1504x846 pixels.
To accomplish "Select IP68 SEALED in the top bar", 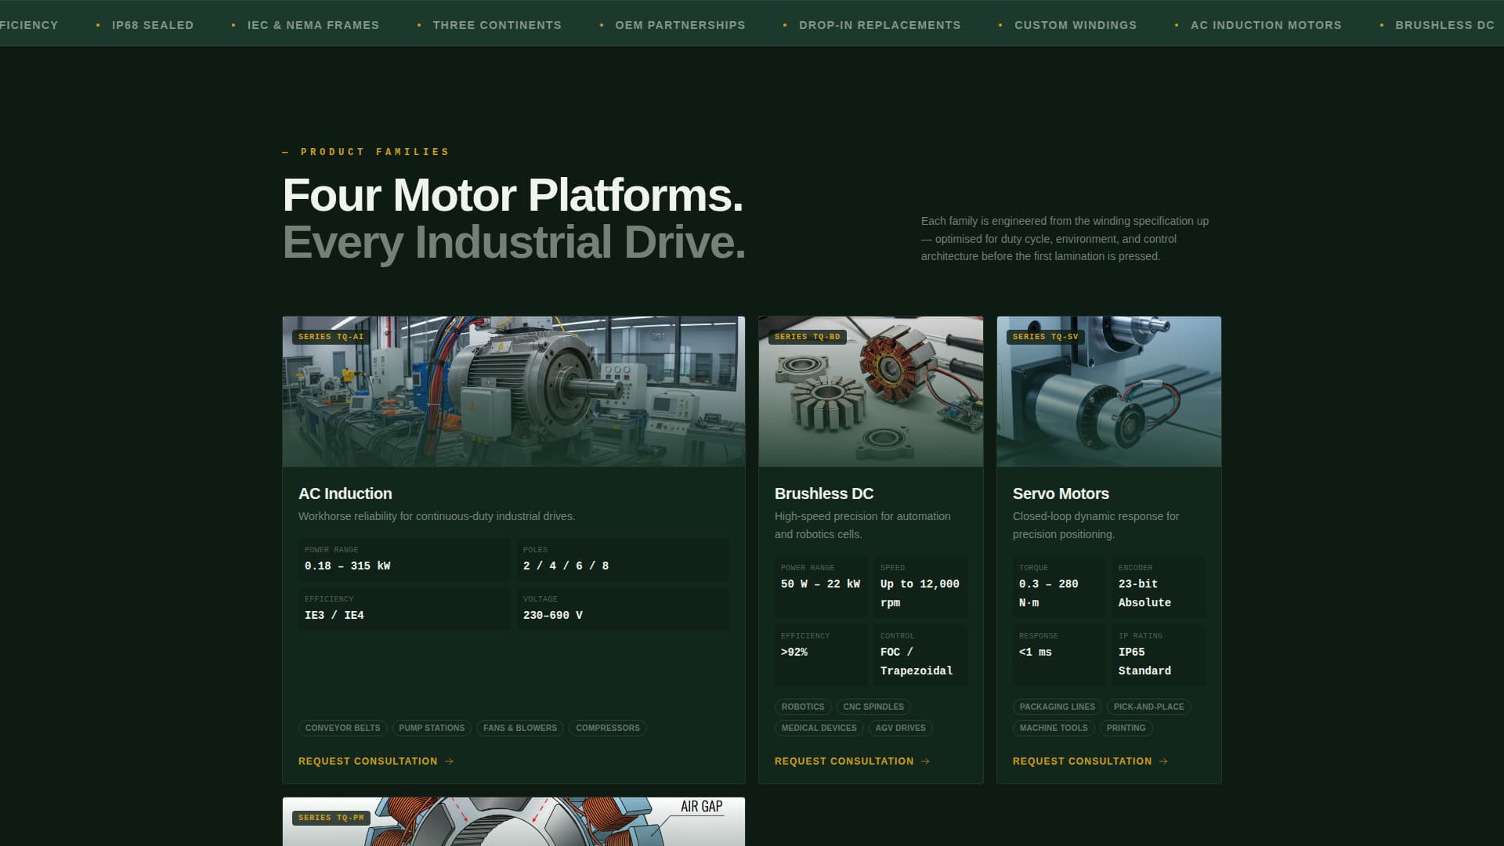I will coord(152,24).
